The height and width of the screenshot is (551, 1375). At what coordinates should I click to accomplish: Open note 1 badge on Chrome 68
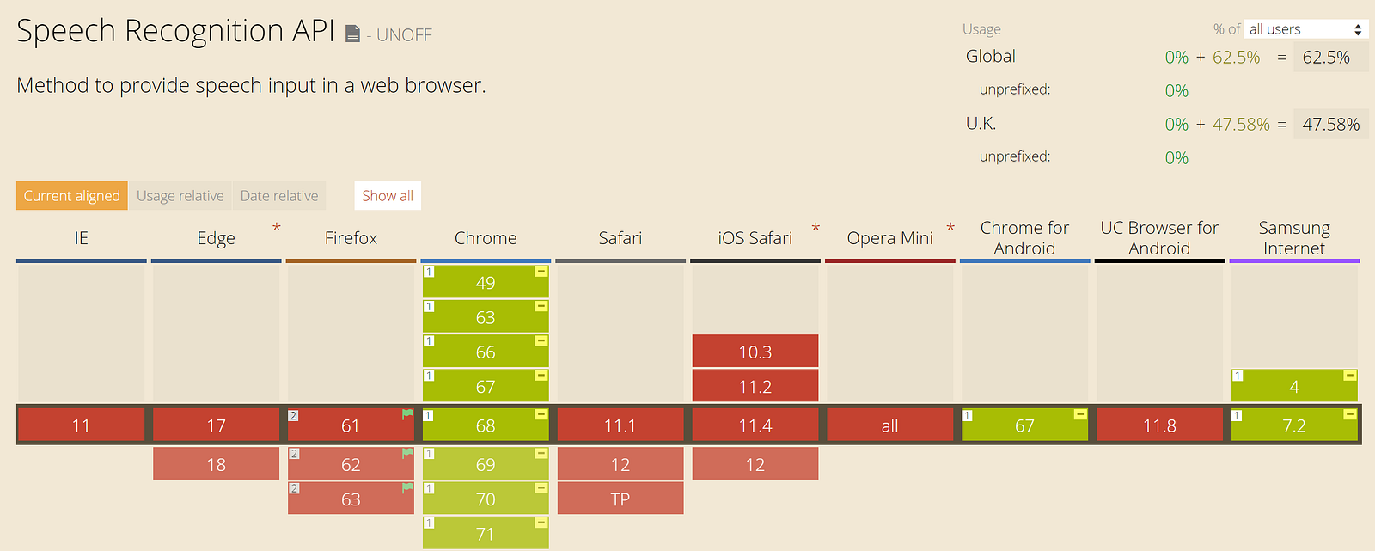(x=429, y=416)
